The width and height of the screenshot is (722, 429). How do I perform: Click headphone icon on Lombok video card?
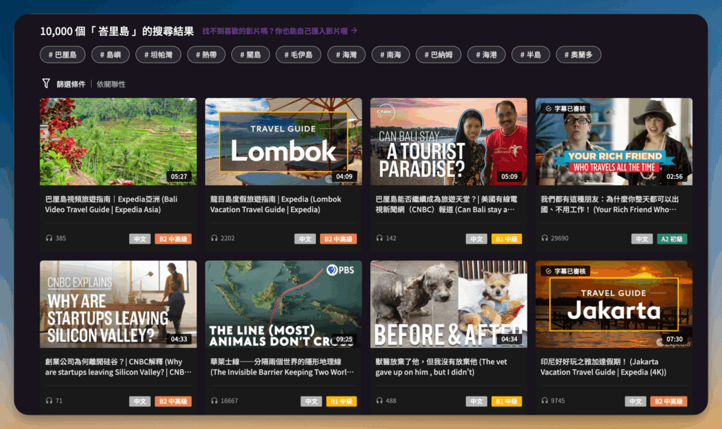coord(214,239)
